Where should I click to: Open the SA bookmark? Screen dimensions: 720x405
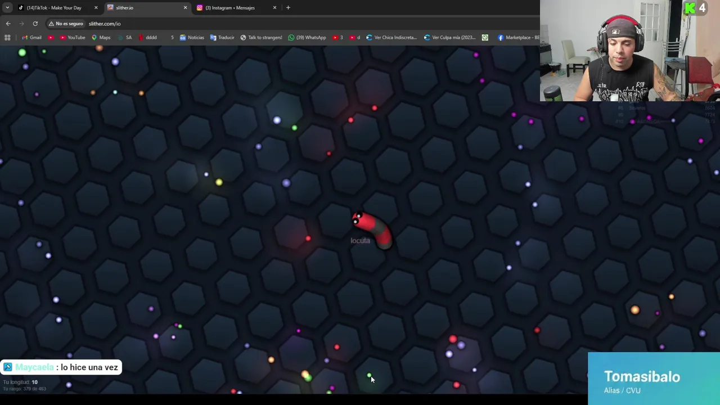[x=124, y=38]
